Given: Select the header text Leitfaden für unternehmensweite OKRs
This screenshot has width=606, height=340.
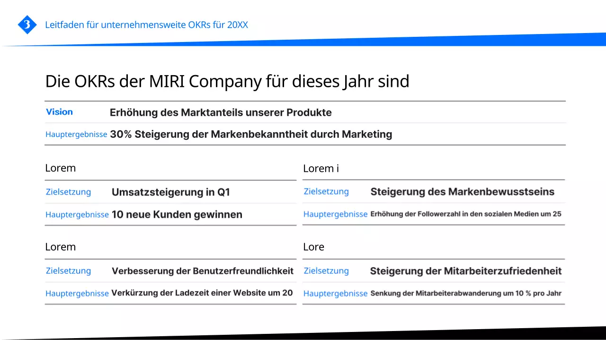Looking at the screenshot, I should 147,25.
